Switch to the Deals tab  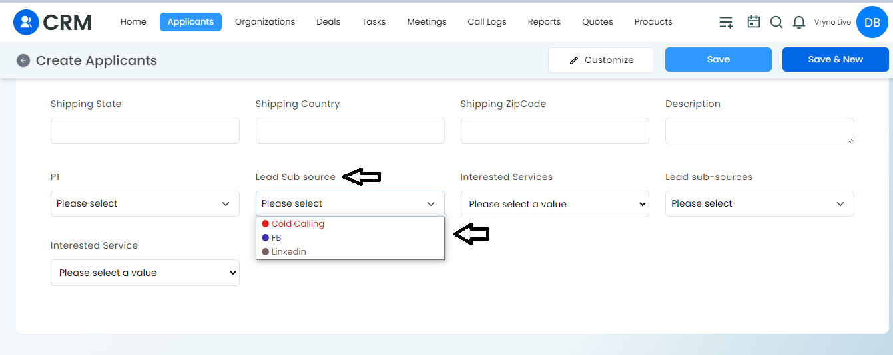click(328, 22)
